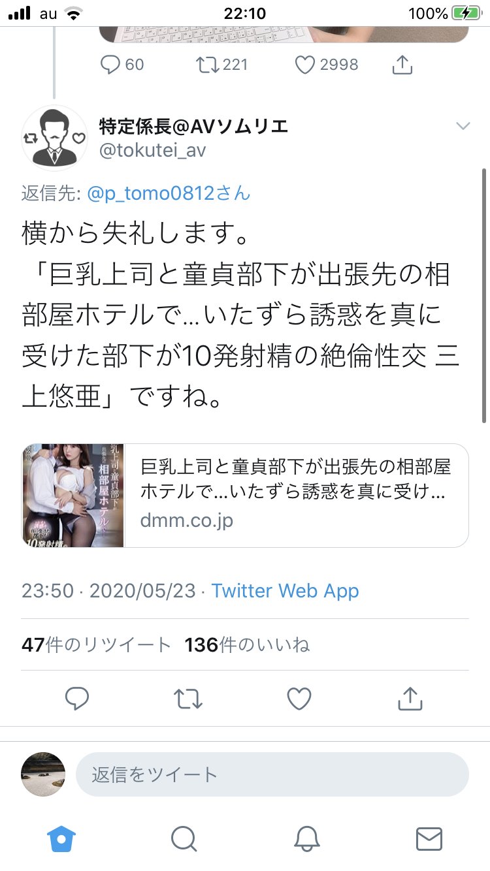This screenshot has height=871, width=490.
Task: Open the Notifications bell tab
Action: 306,838
